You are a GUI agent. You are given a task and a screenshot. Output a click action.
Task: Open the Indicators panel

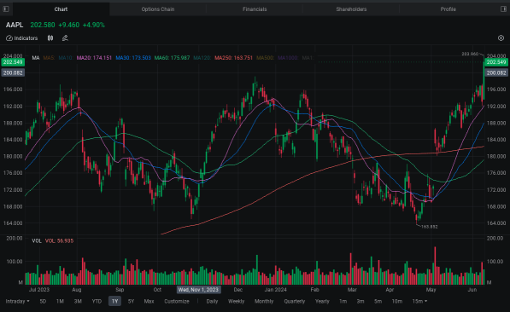click(x=22, y=38)
